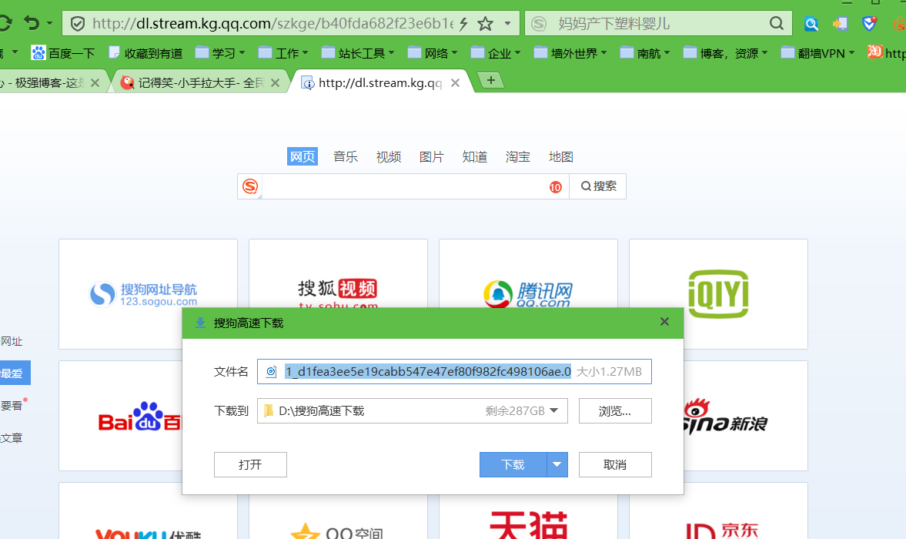This screenshot has height=539, width=906.
Task: Click the orange Taobao bookmark icon
Action: pyautogui.click(x=874, y=52)
